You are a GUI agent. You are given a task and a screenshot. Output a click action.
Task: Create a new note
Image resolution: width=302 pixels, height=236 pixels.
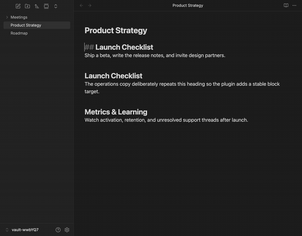click(18, 6)
